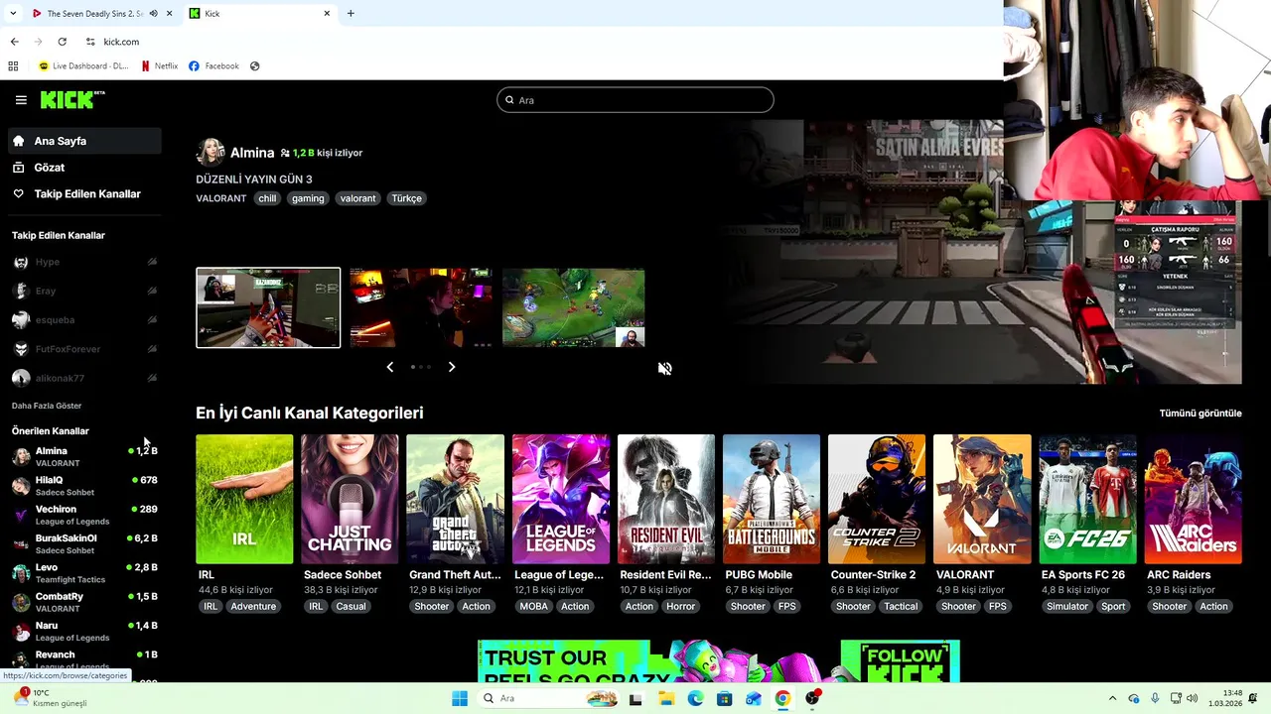This screenshot has width=1271, height=714.
Task: Open ARC Raiders category card
Action: point(1193,499)
